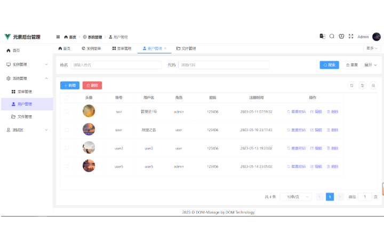Click the avatar in the user5 row
The height and width of the screenshot is (240, 384).
pos(89,166)
